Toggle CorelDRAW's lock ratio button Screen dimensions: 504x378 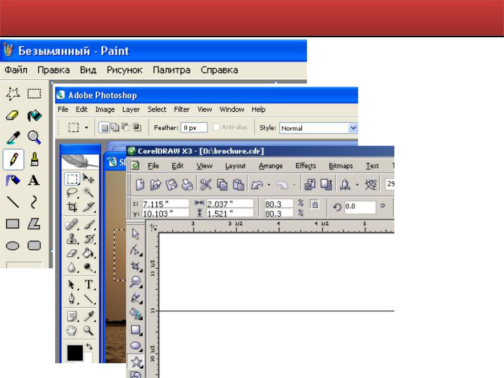pyautogui.click(x=314, y=204)
